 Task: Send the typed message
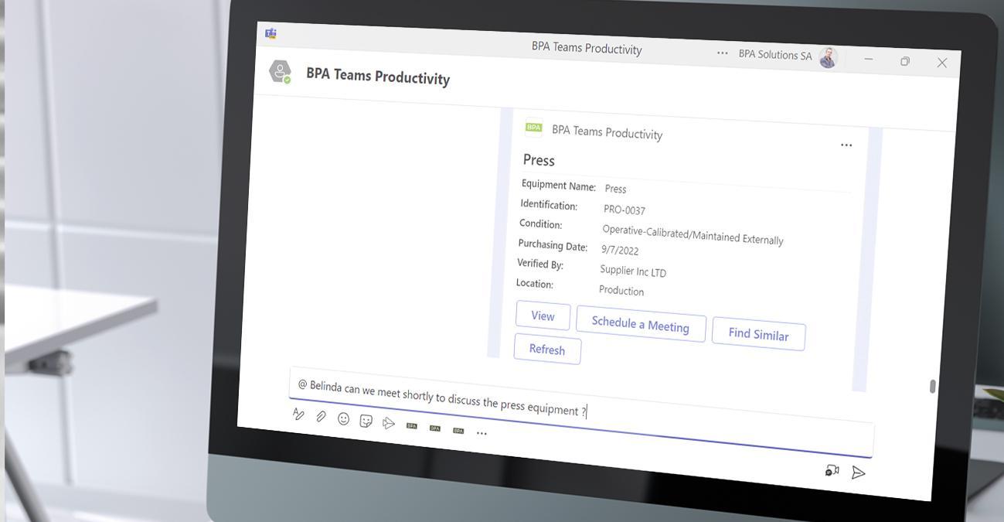coord(858,473)
